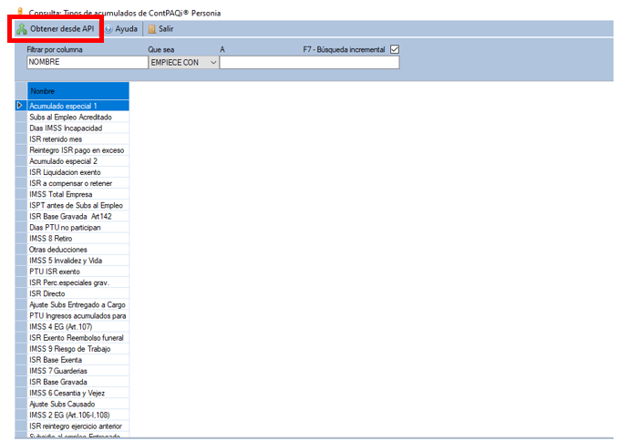This screenshot has width=619, height=441.
Task: Click the empty search value field
Action: tap(310, 62)
